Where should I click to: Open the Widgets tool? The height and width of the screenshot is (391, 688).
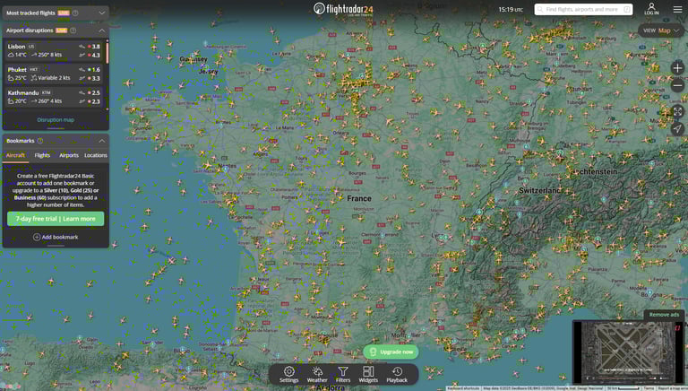click(368, 374)
